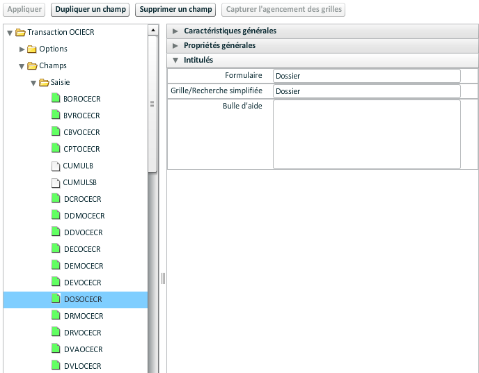Screen dimensions: 479x373
Task: Click the white document icon beside CUMULB
Action: pos(56,166)
